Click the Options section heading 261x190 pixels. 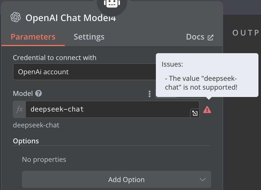tap(26, 141)
